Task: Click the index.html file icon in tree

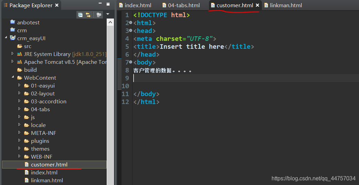Action: tap(27, 172)
